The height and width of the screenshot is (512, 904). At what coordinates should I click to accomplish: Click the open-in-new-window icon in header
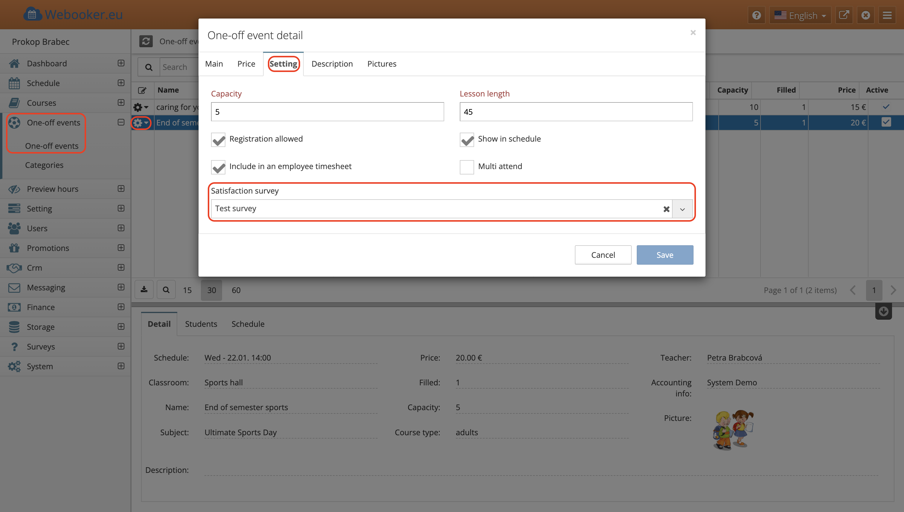tap(844, 16)
